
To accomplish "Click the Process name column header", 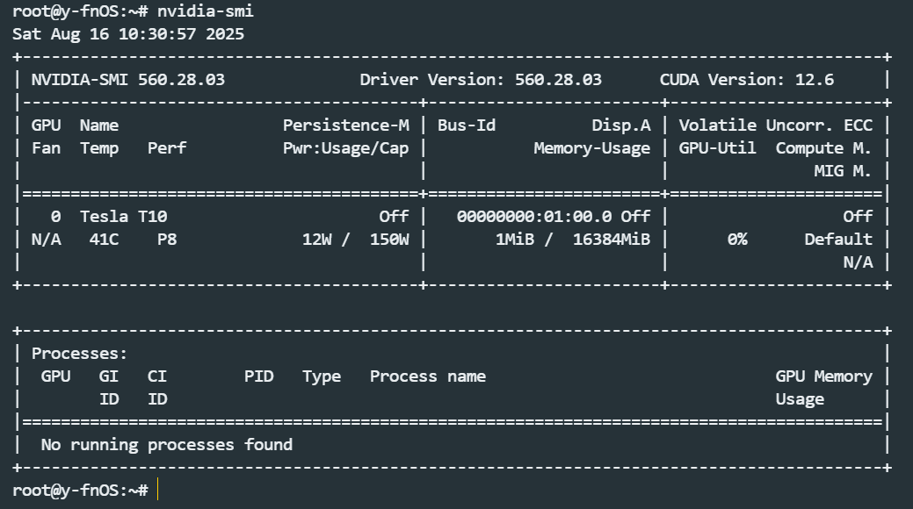I will (427, 376).
